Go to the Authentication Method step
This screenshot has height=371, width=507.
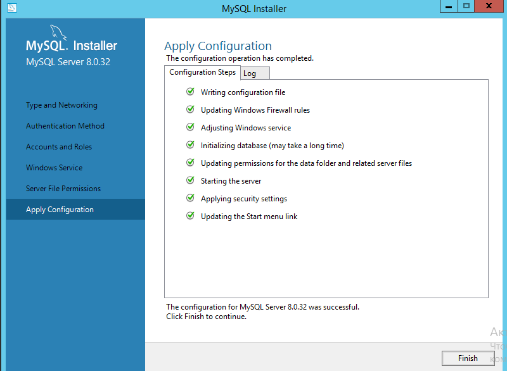pyautogui.click(x=65, y=126)
